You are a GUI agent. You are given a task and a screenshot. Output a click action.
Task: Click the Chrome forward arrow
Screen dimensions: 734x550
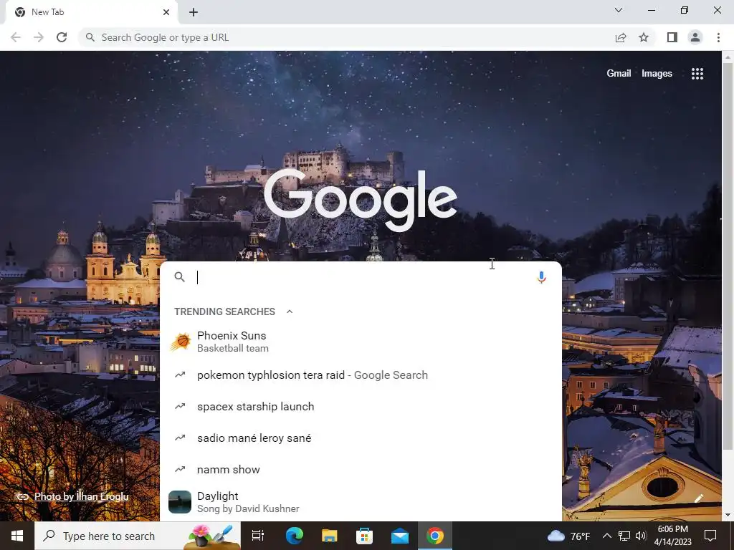point(39,37)
